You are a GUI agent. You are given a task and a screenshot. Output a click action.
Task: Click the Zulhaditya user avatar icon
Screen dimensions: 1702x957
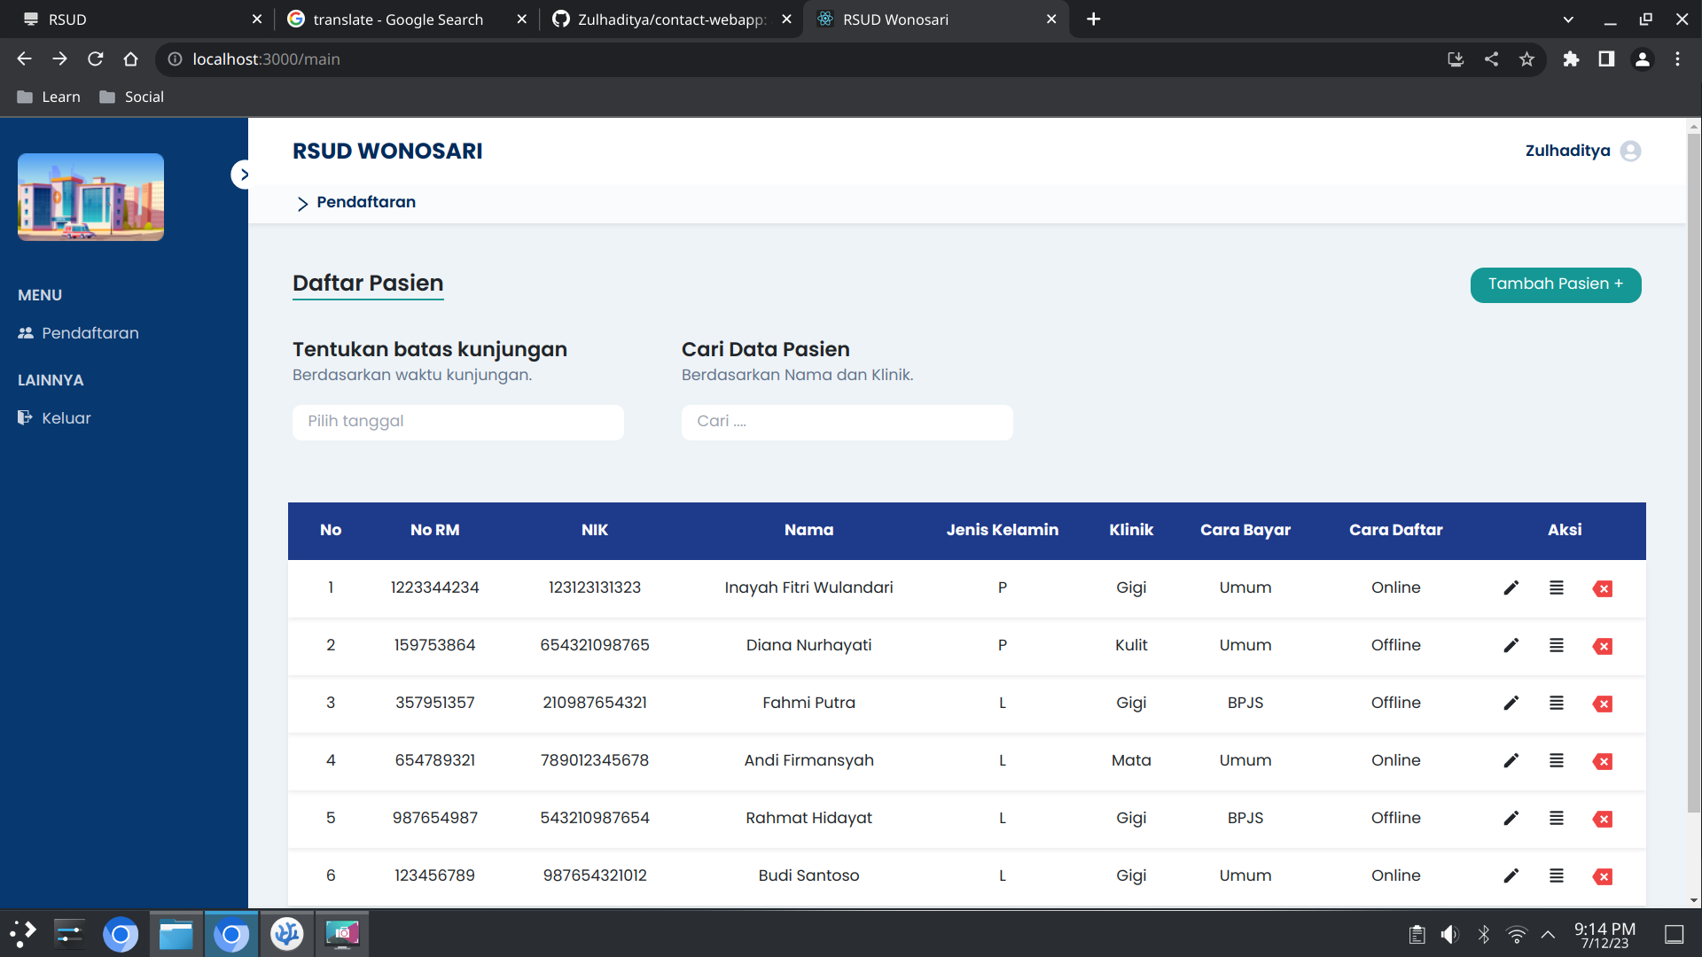point(1630,152)
